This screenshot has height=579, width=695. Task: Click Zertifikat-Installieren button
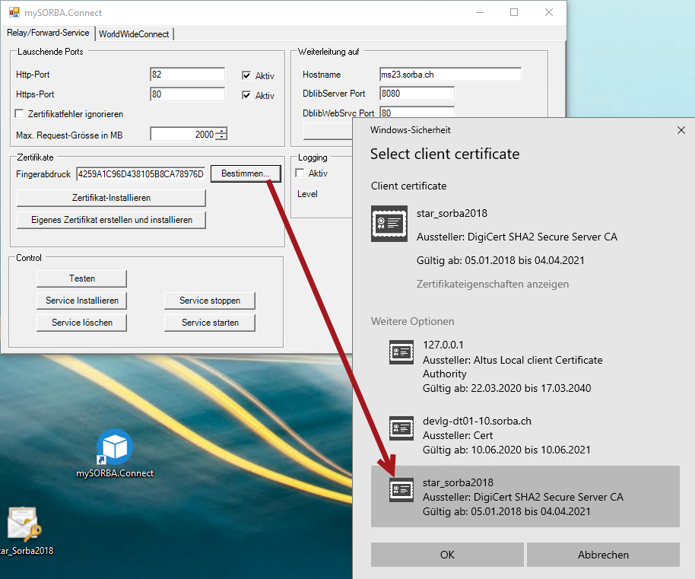point(111,198)
